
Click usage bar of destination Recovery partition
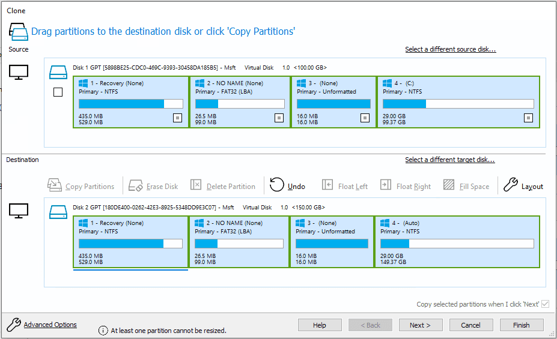click(130, 244)
